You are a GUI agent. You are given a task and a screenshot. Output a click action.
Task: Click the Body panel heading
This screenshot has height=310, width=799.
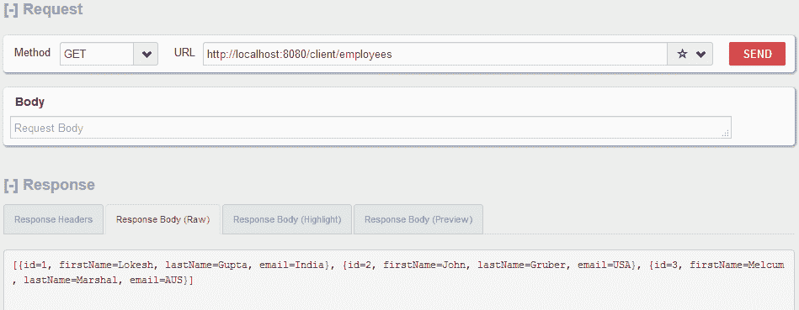click(29, 102)
